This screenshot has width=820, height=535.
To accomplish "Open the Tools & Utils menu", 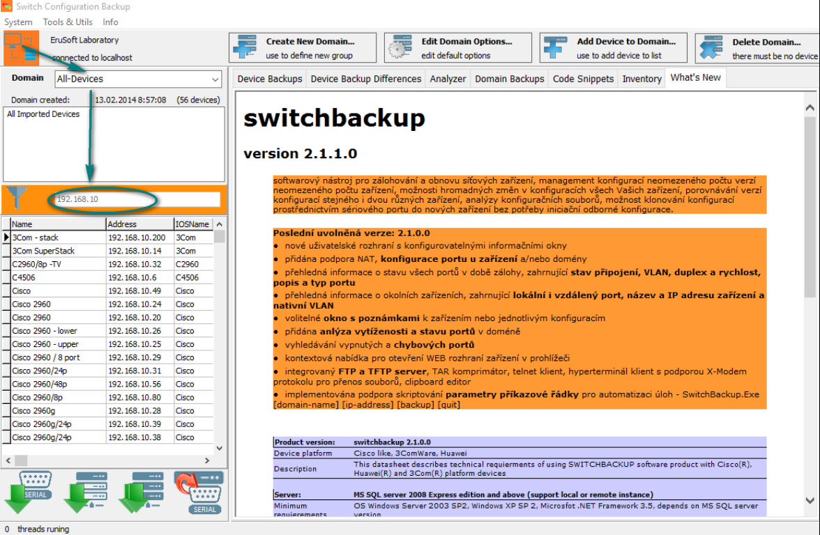I will (68, 22).
